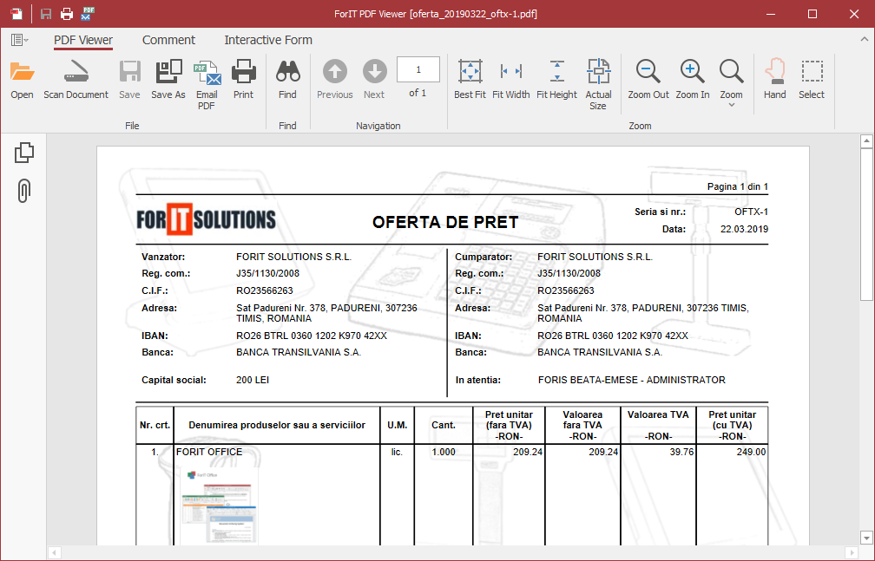Click FORIS BEATA-EMESE - ADMINISTRATOR text
875x561 pixels.
(632, 380)
